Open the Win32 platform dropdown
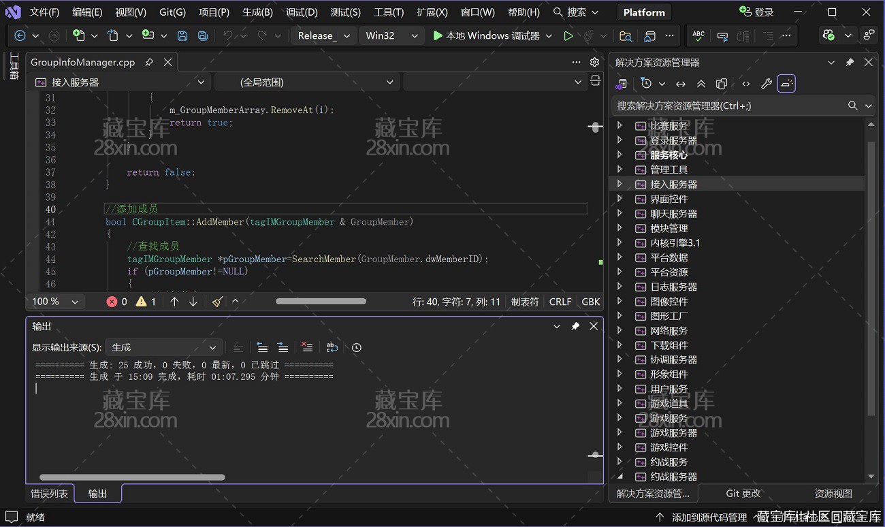This screenshot has height=527, width=885. coord(391,35)
